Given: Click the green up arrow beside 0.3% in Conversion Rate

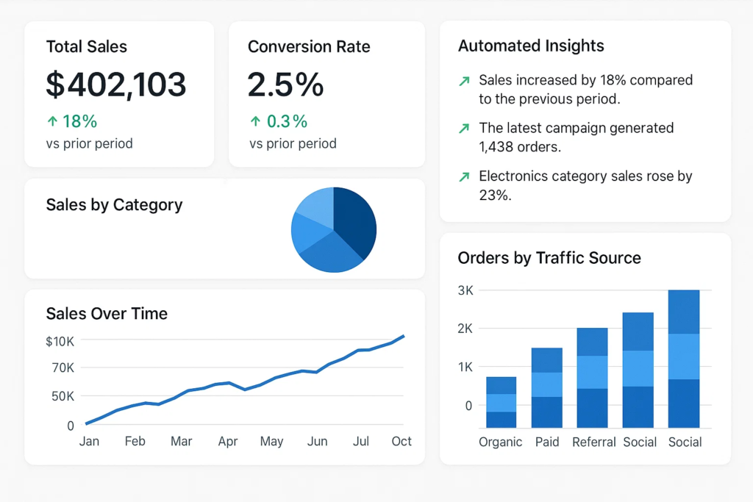Looking at the screenshot, I should (254, 122).
